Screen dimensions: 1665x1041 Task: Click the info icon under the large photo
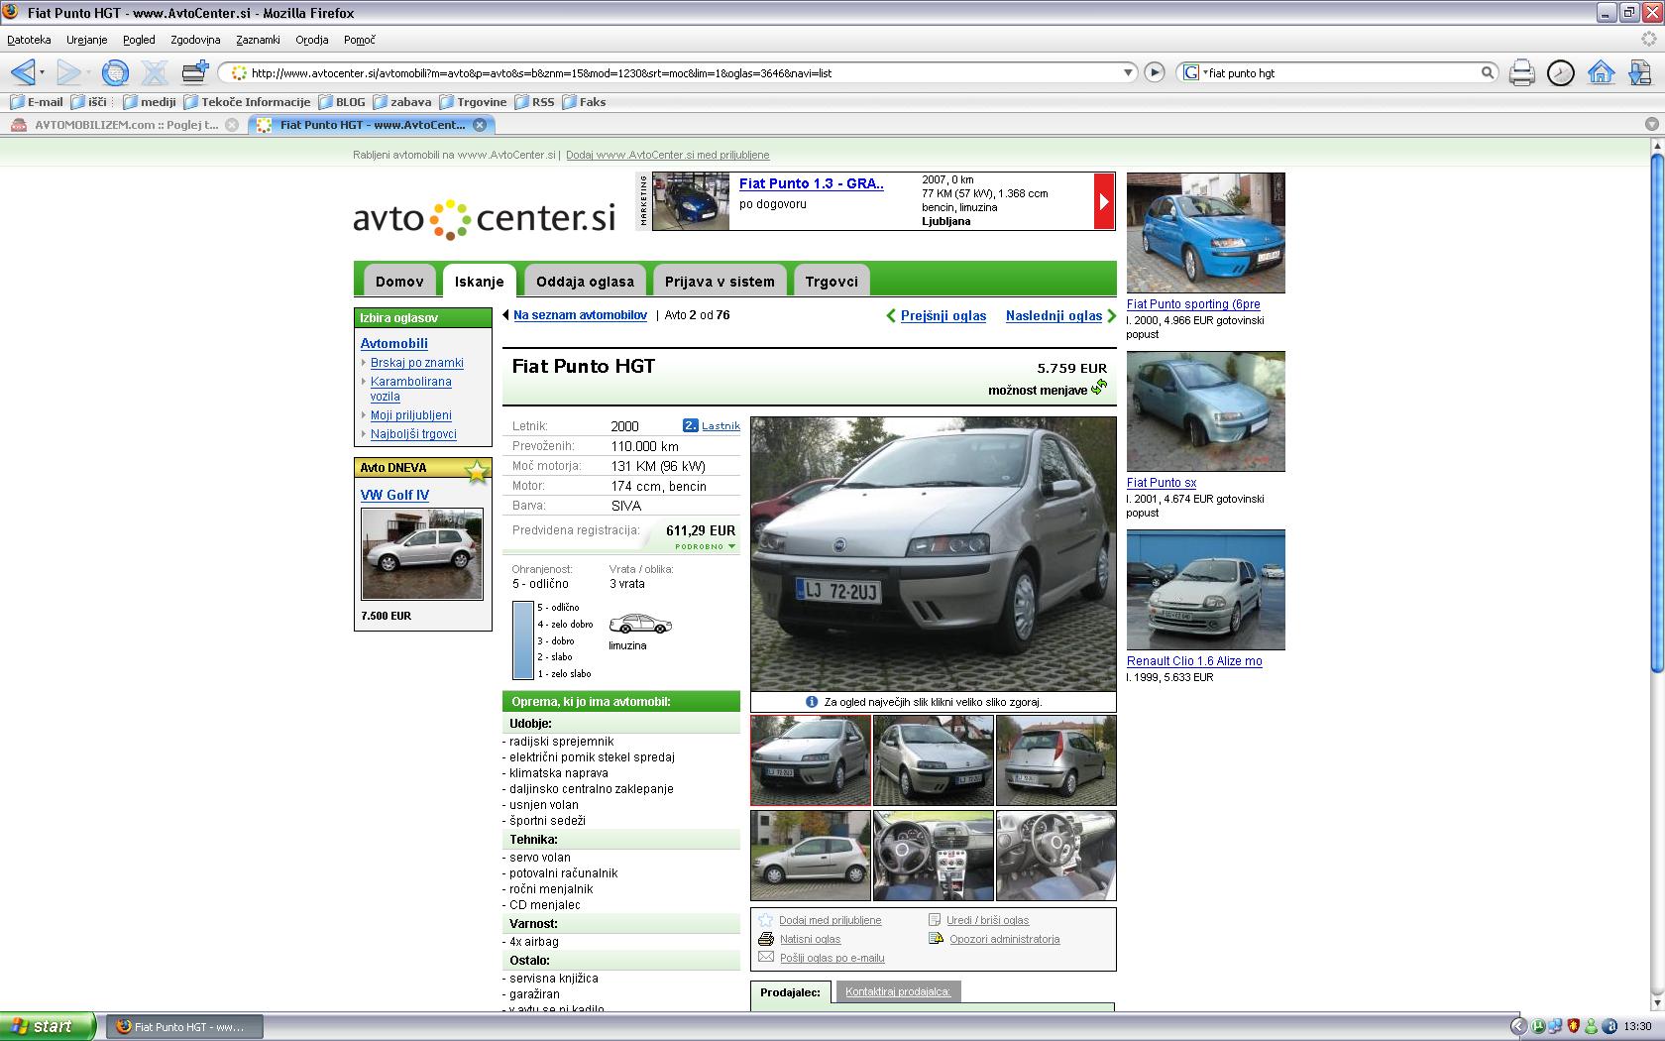click(812, 702)
